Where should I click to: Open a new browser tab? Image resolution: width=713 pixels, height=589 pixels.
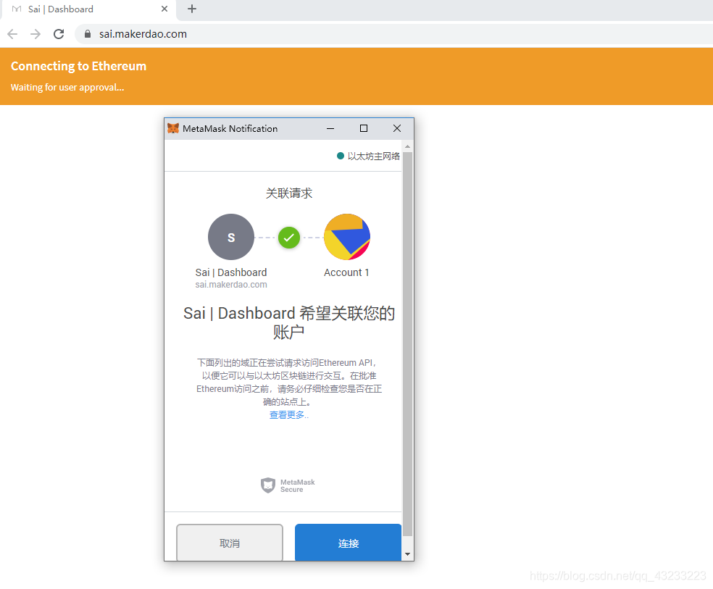192,9
